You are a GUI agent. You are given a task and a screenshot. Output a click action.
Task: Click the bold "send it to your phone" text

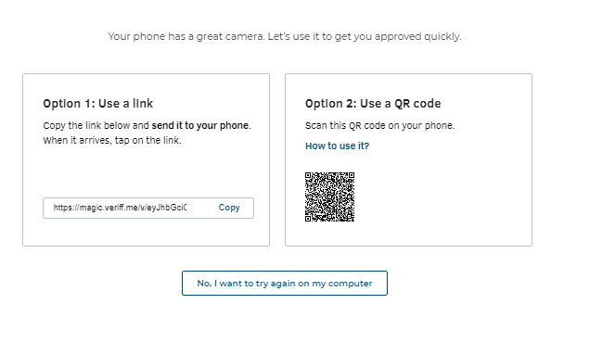click(x=200, y=125)
